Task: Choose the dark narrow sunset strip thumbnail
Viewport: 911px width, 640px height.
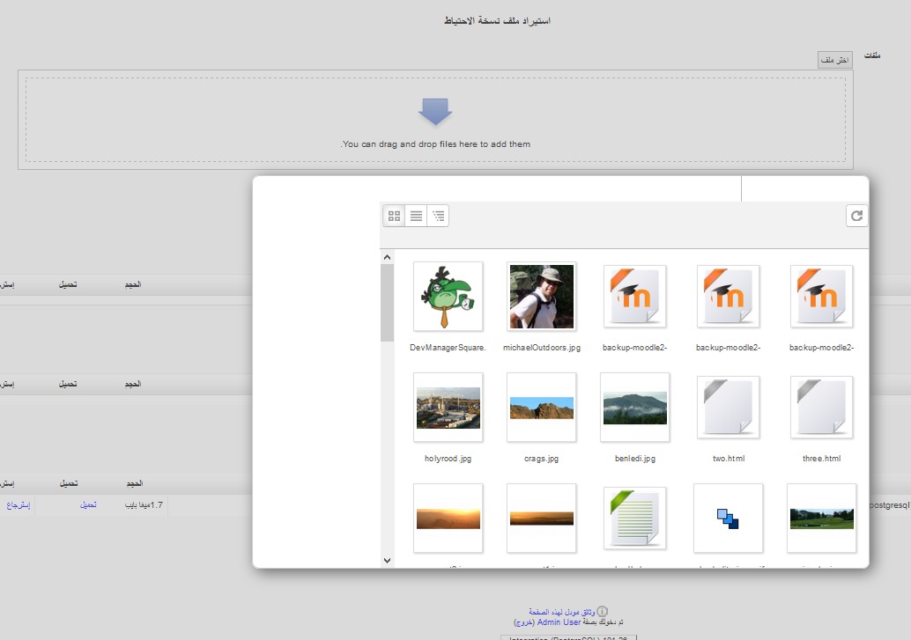Action: pos(542,518)
